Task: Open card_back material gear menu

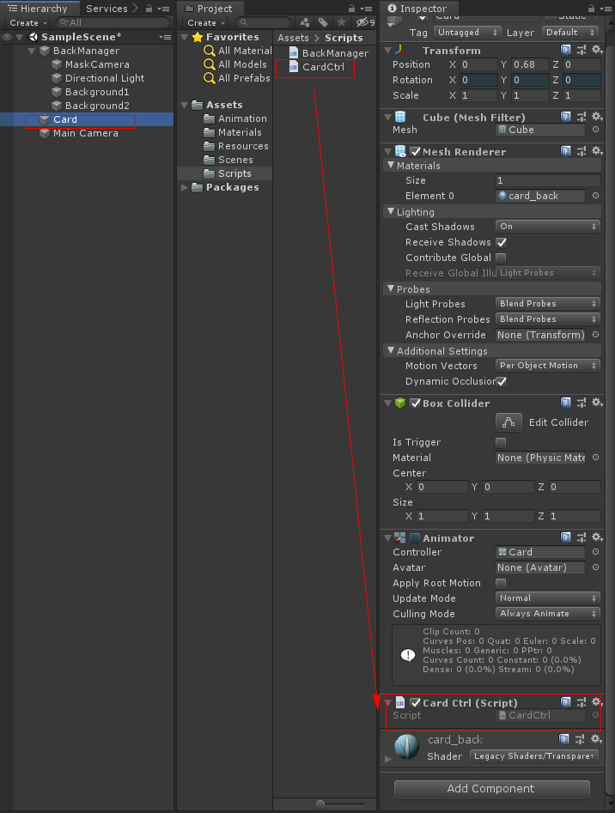Action: click(597, 739)
